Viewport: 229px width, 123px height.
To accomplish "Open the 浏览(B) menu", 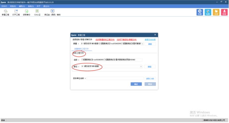I will [13, 6].
